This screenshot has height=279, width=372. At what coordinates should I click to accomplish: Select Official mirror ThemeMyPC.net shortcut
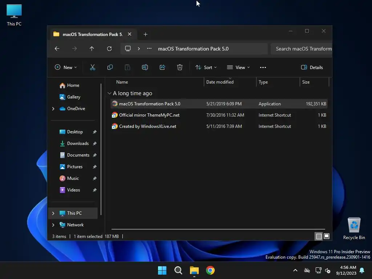coord(219,115)
